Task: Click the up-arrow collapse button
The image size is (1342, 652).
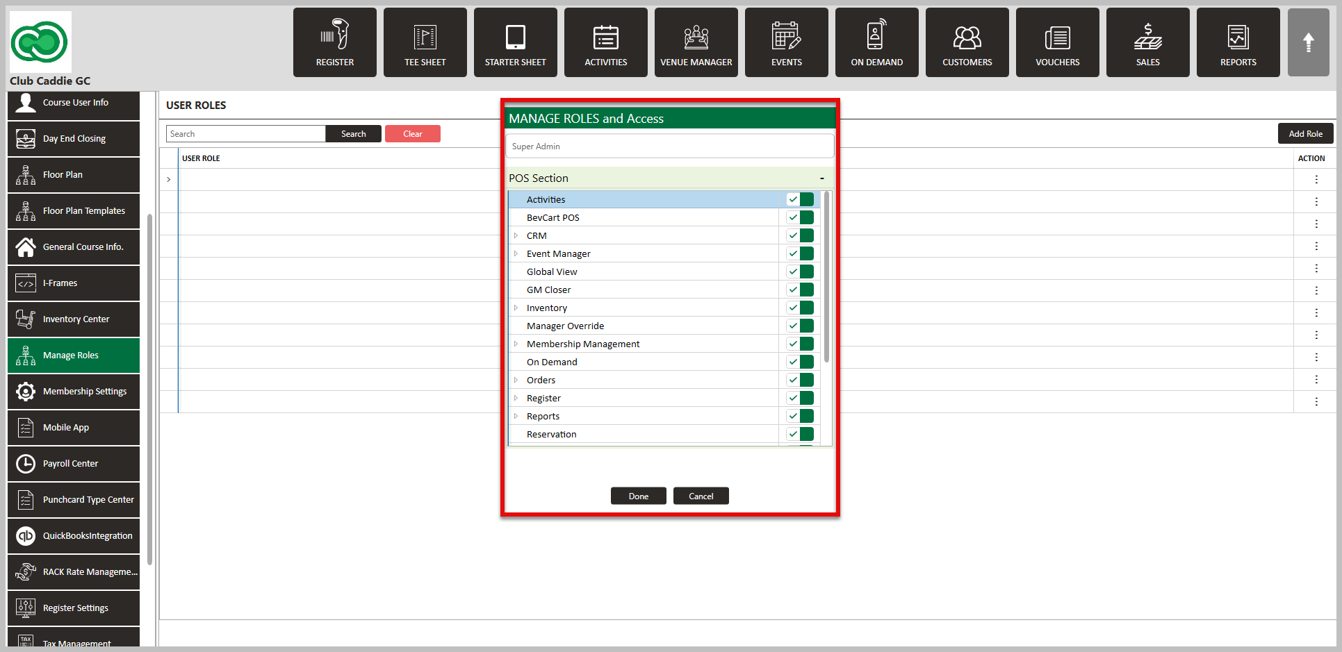Action: tap(1309, 42)
